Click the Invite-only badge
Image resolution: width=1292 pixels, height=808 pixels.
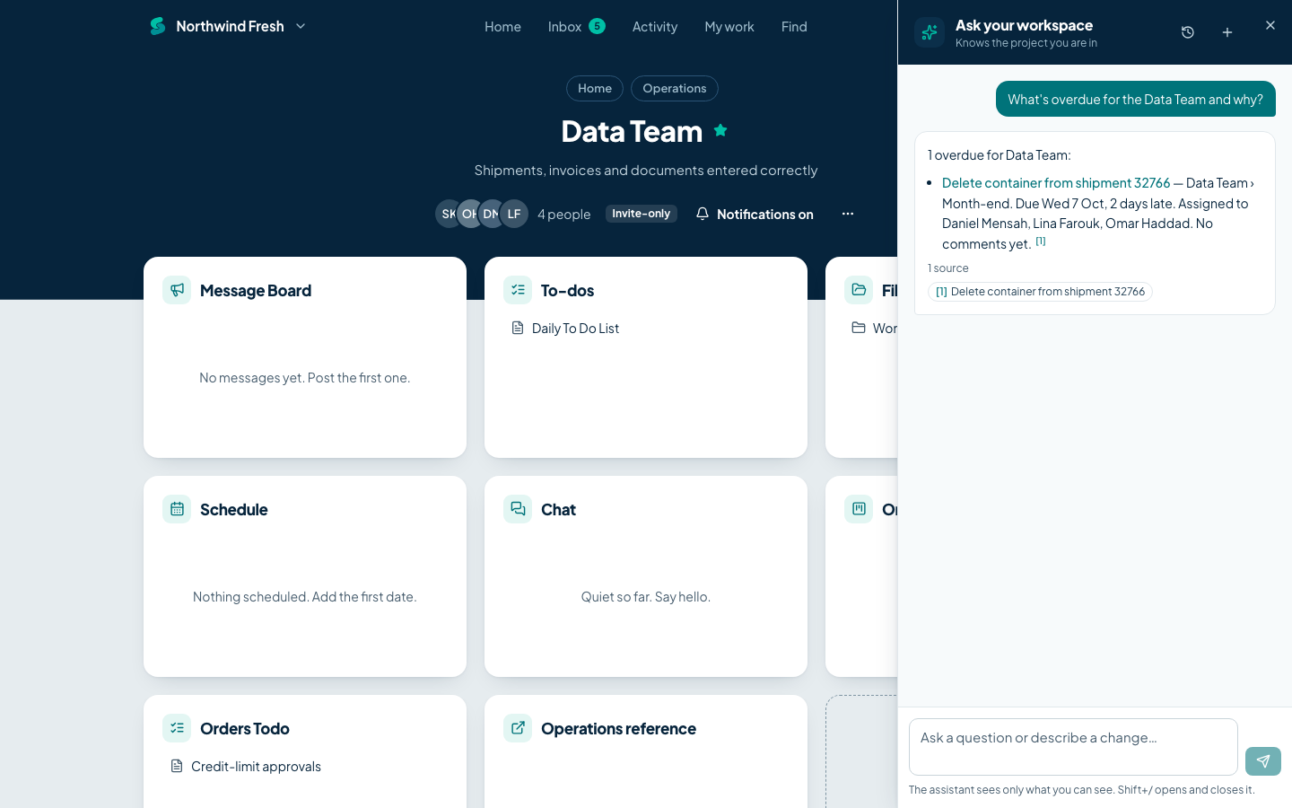click(x=641, y=214)
